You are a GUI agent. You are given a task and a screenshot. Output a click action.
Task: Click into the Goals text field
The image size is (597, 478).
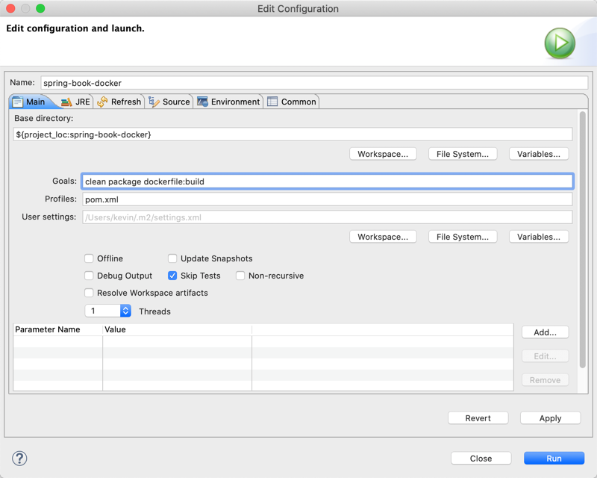(x=328, y=181)
